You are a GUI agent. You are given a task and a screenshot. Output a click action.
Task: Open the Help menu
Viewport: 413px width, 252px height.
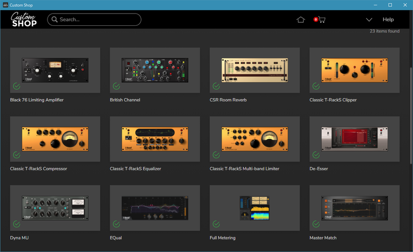pos(388,20)
